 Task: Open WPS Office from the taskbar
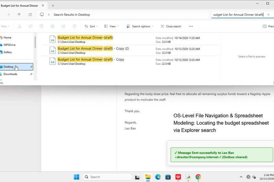click(178, 177)
